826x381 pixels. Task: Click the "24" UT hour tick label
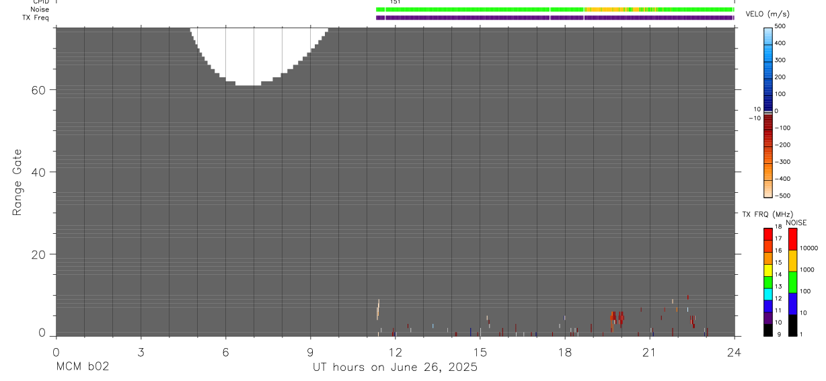(x=735, y=351)
